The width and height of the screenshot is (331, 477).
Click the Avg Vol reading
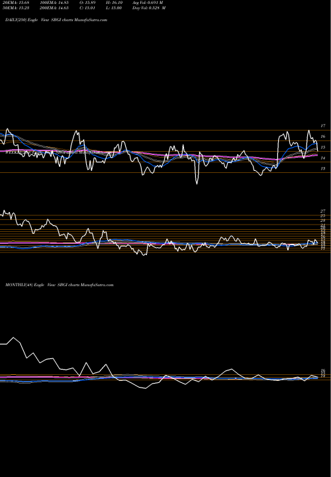pyautogui.click(x=148, y=3)
